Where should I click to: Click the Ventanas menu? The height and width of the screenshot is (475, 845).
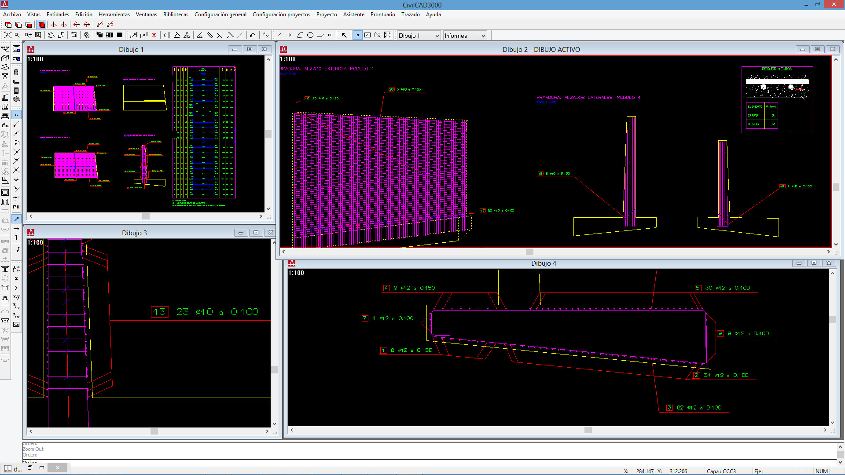pos(146,15)
